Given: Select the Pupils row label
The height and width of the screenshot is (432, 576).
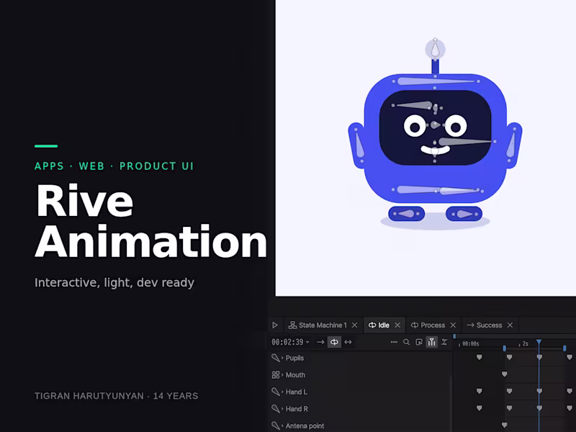Looking at the screenshot, I should [294, 358].
